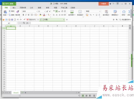Image resolution: width=134 pixels, height=99 pixels.
Task: Click the decrease indent icon
Action: pos(62,11)
